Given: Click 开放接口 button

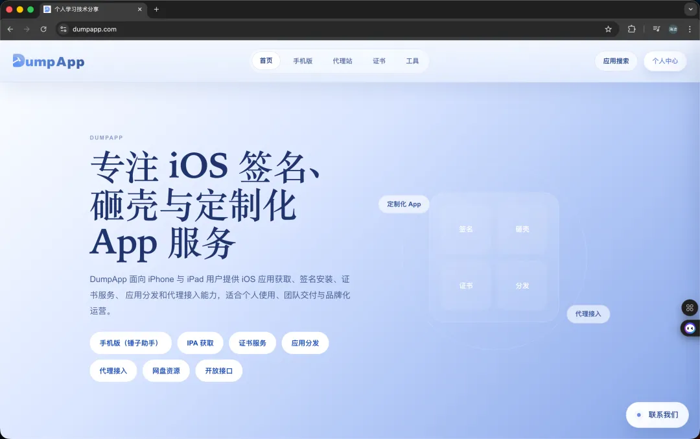Looking at the screenshot, I should [219, 371].
